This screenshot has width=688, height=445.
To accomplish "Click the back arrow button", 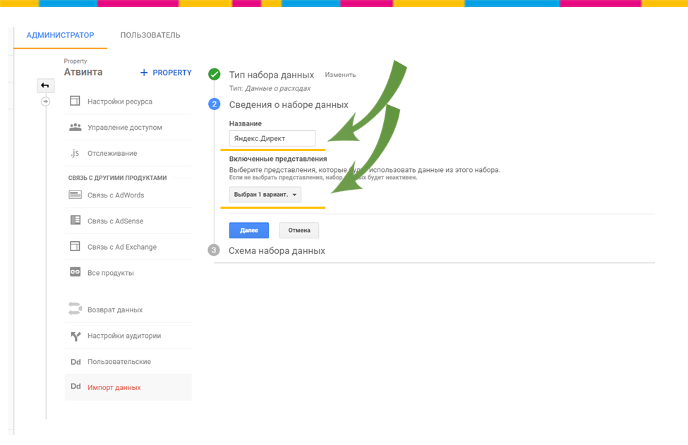I will point(45,85).
